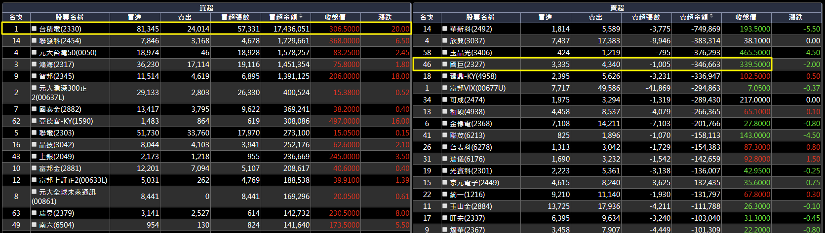Open stock name 台積電(2330)

coord(60,29)
